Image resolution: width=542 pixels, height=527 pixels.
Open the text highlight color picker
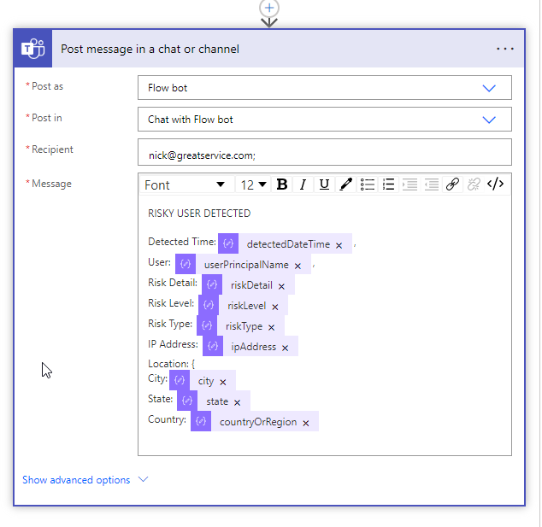click(x=345, y=184)
